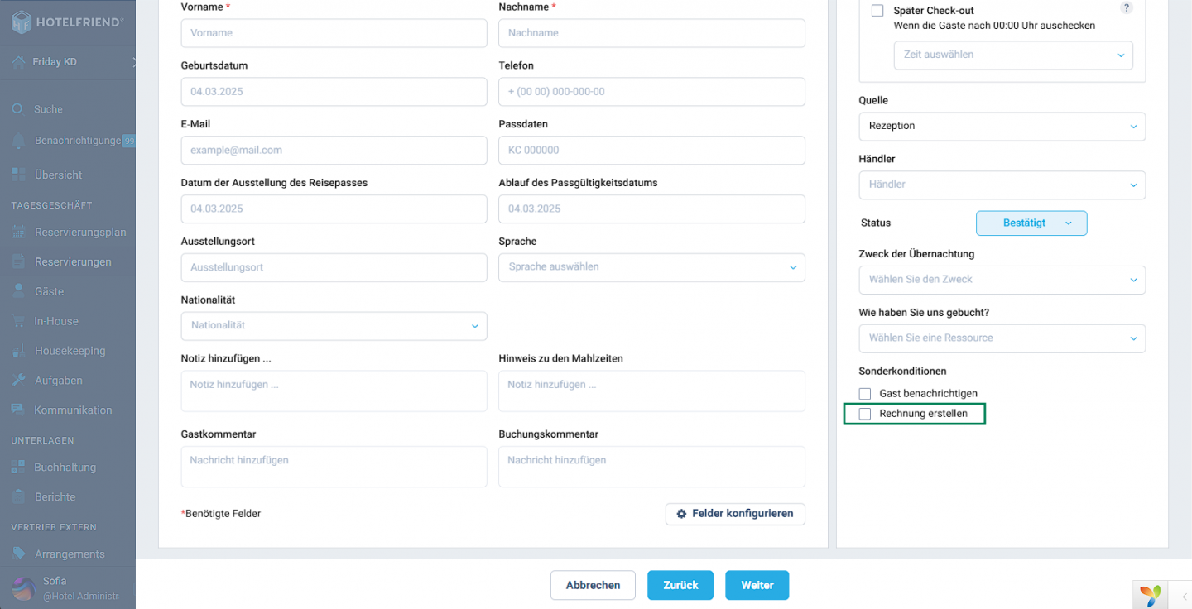Click Sofia's user avatar
This screenshot has height=609, width=1192.
(x=23, y=587)
